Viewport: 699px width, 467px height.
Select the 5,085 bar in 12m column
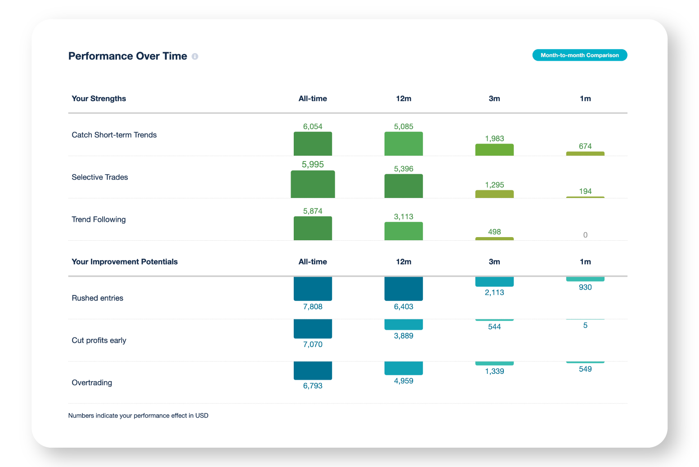click(x=403, y=144)
